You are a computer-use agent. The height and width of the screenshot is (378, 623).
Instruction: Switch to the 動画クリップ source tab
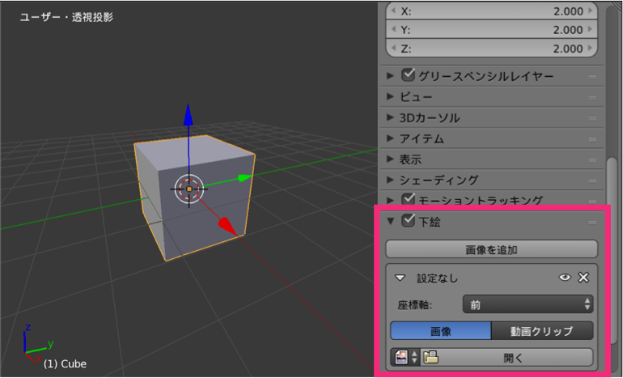click(542, 331)
